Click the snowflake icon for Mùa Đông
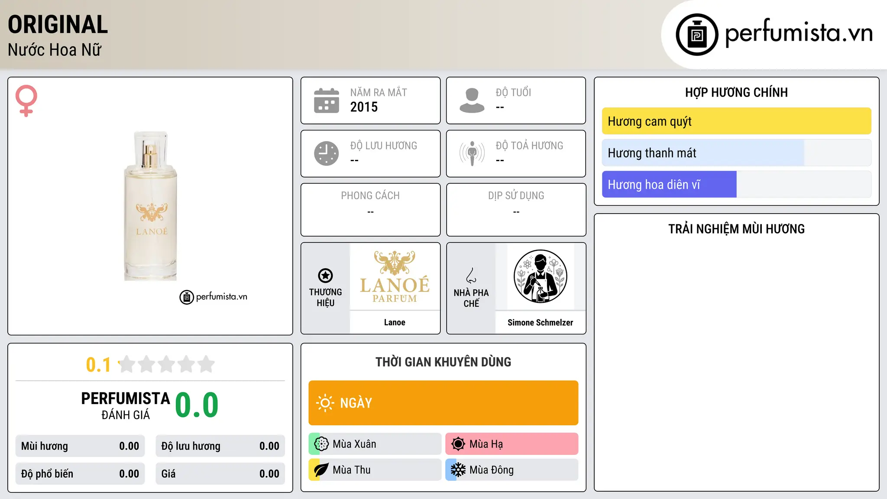 (458, 470)
